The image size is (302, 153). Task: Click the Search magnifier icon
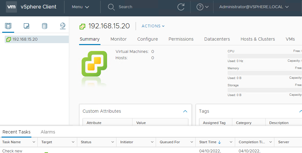coord(111,7)
